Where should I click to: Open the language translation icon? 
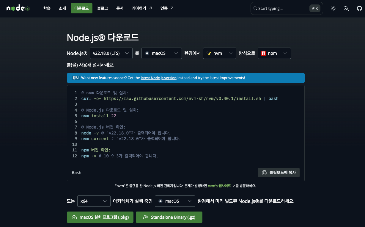pyautogui.click(x=346, y=8)
